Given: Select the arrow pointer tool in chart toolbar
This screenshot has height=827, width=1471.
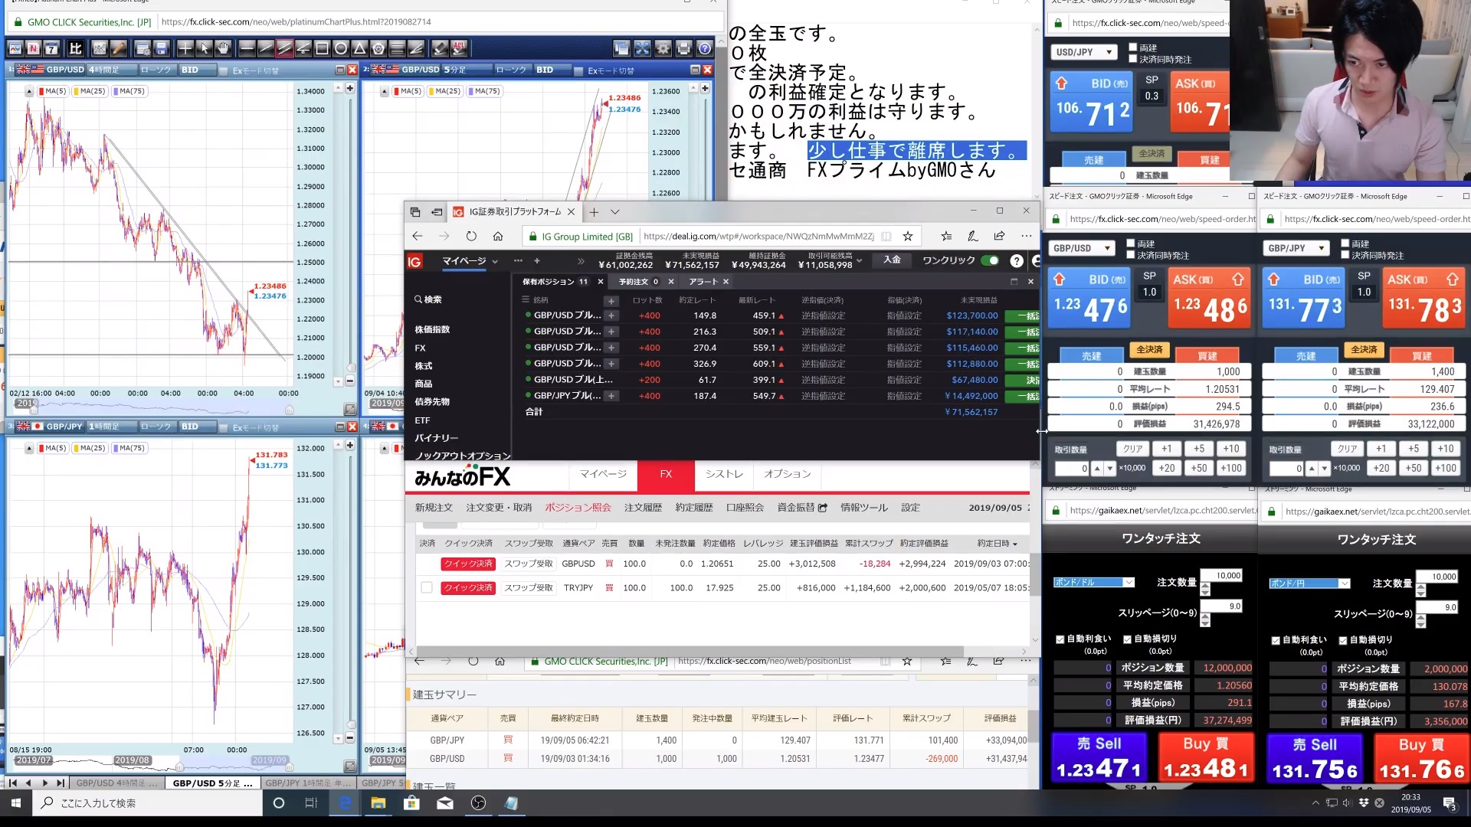Looking at the screenshot, I should (204, 49).
